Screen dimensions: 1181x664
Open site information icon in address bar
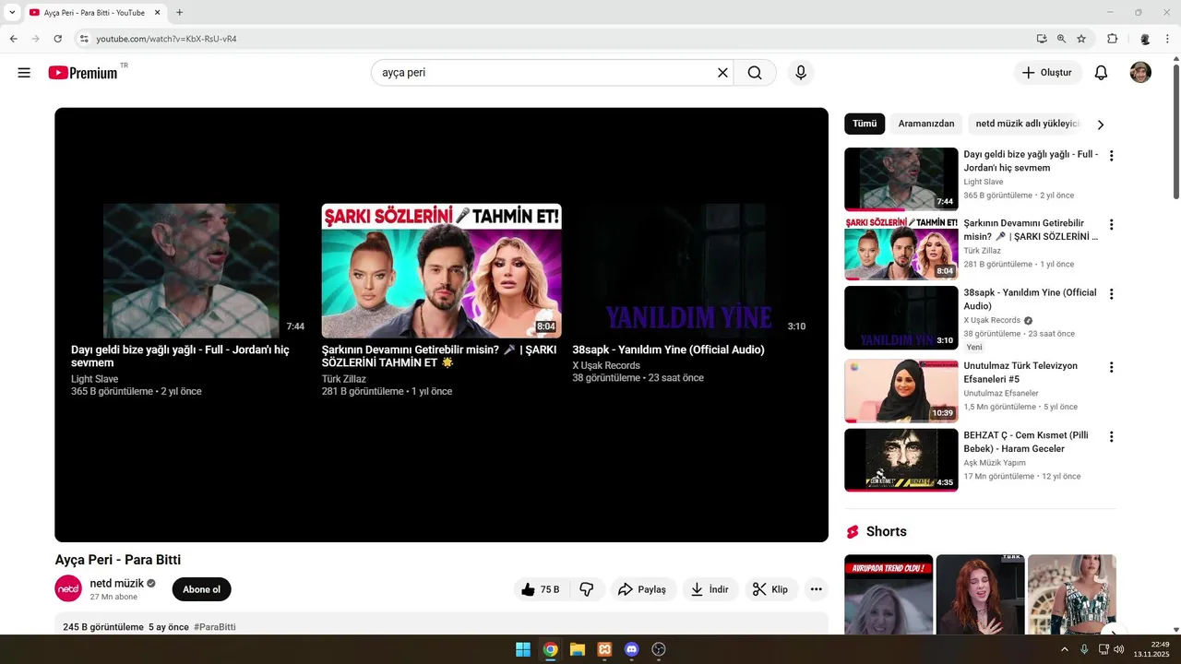(84, 39)
